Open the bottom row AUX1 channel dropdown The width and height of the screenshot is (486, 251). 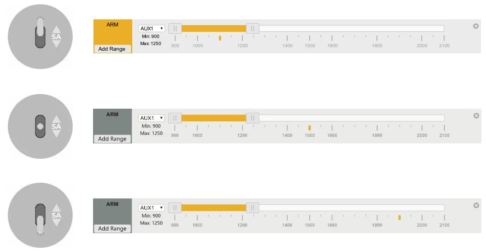coord(151,208)
